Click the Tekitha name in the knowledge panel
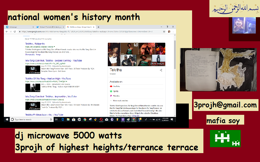The width and height of the screenshot is (260, 162). (x=116, y=70)
